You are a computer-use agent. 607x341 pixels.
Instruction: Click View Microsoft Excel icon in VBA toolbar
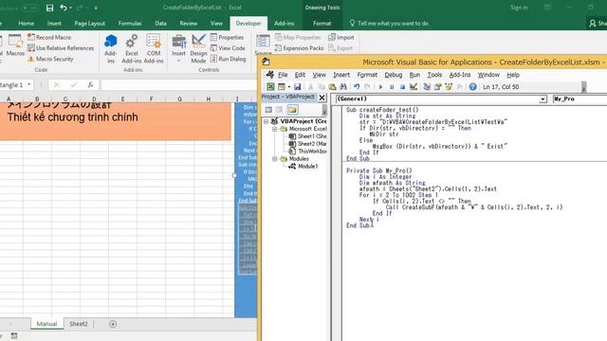(270, 87)
